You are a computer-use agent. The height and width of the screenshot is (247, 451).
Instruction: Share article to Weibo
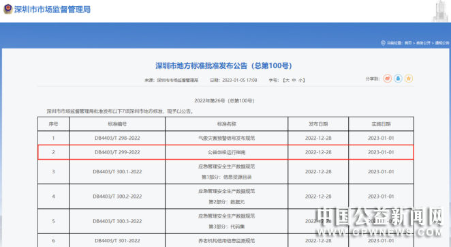tap(388, 78)
